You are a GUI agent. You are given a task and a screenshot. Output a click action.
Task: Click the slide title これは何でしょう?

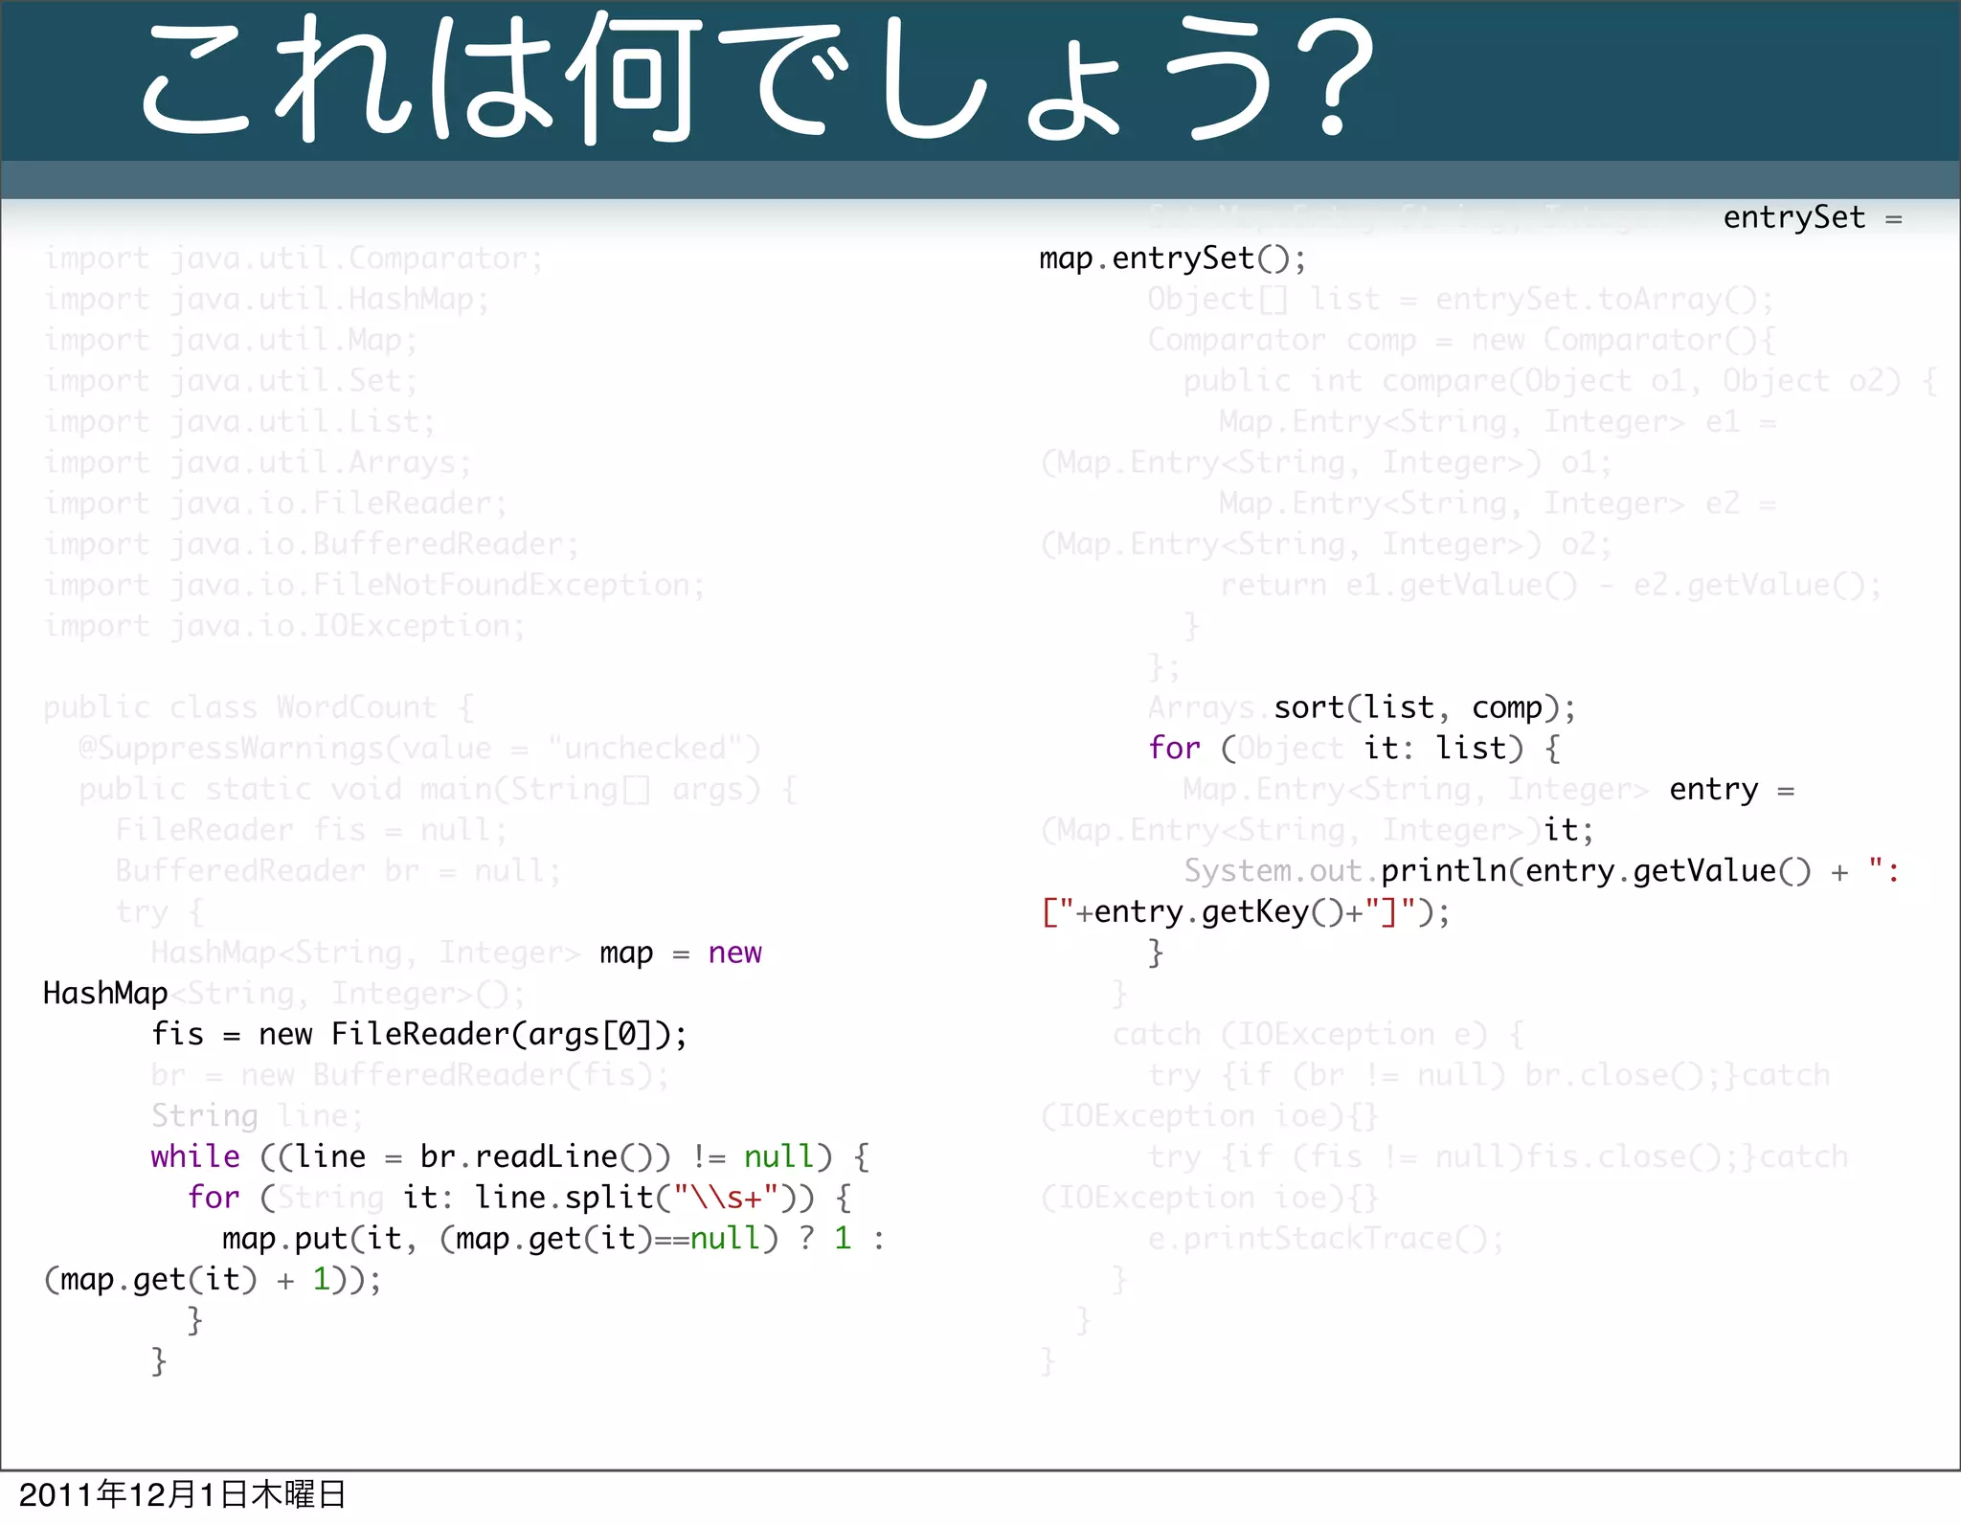(x=758, y=77)
